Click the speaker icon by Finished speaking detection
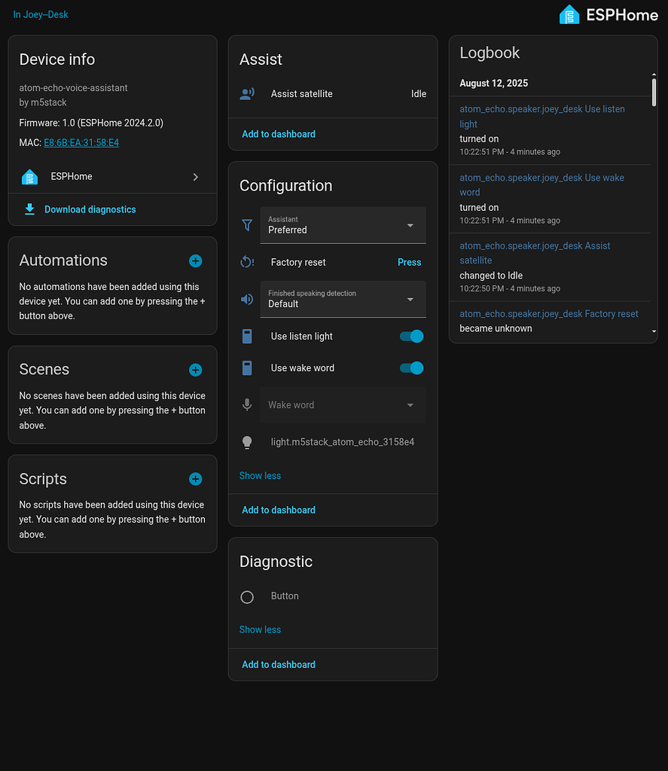 [x=246, y=299]
